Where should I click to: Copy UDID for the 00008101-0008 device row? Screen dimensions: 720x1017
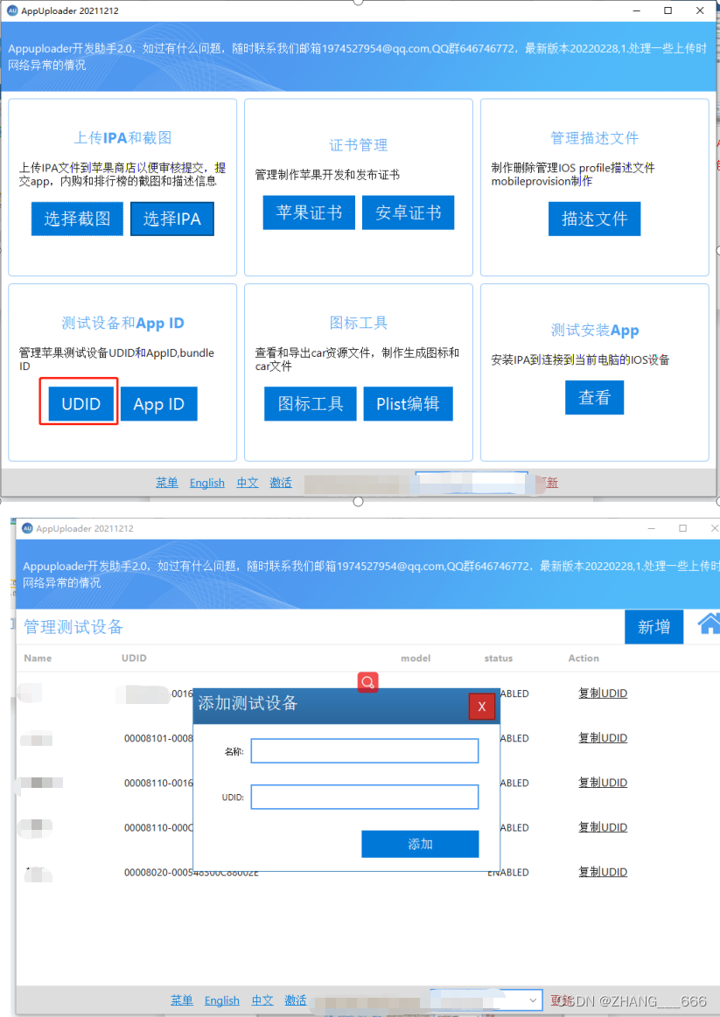click(x=603, y=737)
